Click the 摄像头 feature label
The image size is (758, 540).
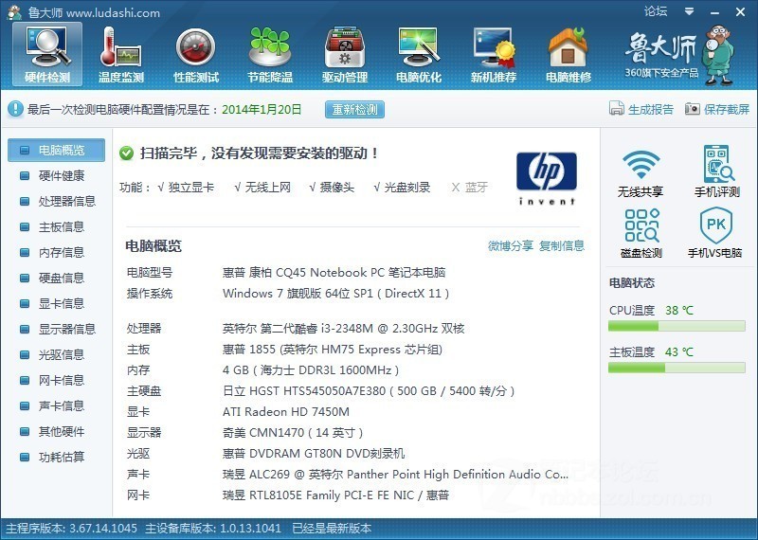pos(337,187)
